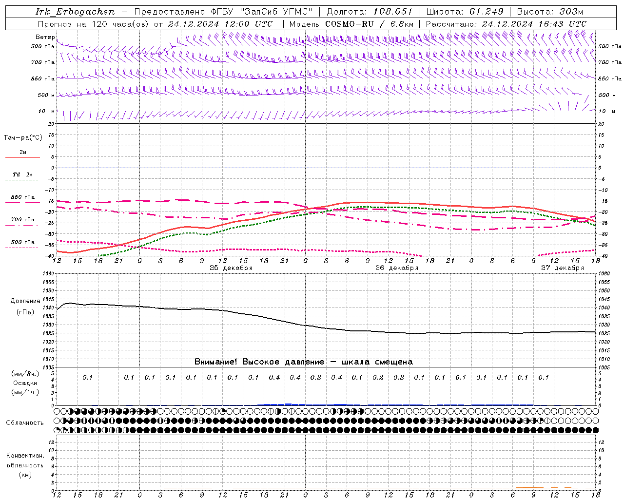Click the 'Модель COSMO-RU / 6.6км' text
Viewport: 624px width, 499px height.
[x=351, y=24]
